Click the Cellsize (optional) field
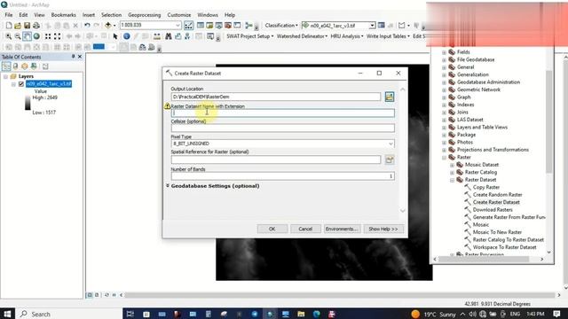The width and height of the screenshot is (568, 319). pos(283,128)
